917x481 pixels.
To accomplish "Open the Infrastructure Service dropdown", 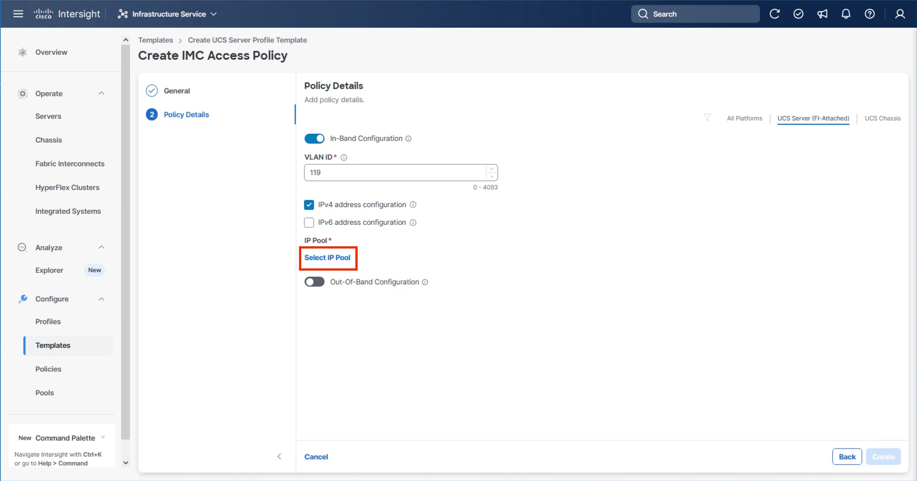I will click(167, 14).
